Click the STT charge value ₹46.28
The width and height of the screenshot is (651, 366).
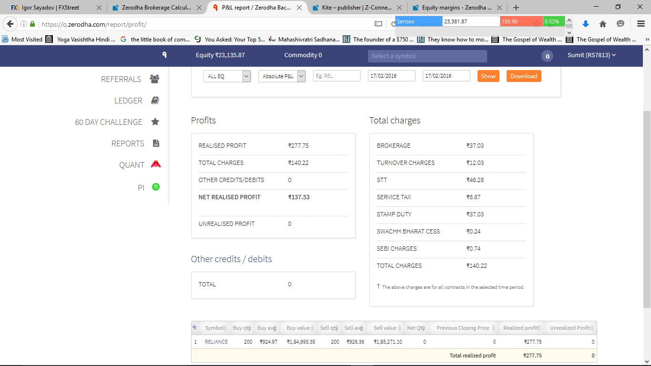475,180
